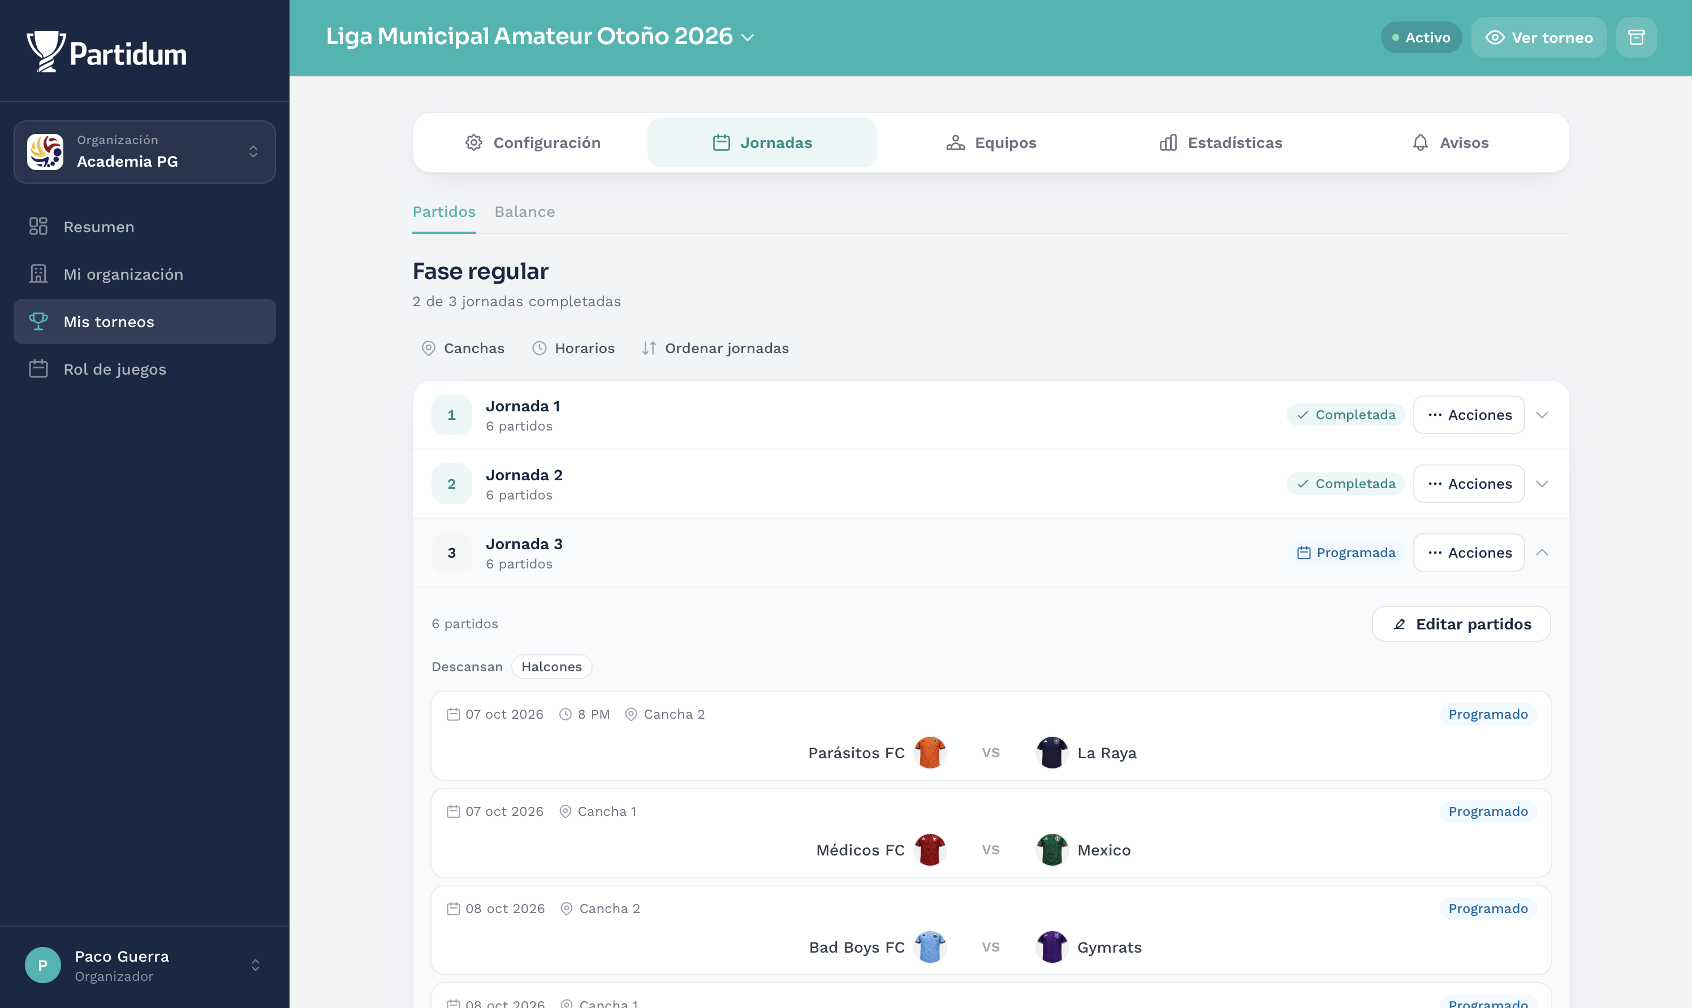Collapse Jornada 3 chevron

tap(1542, 553)
